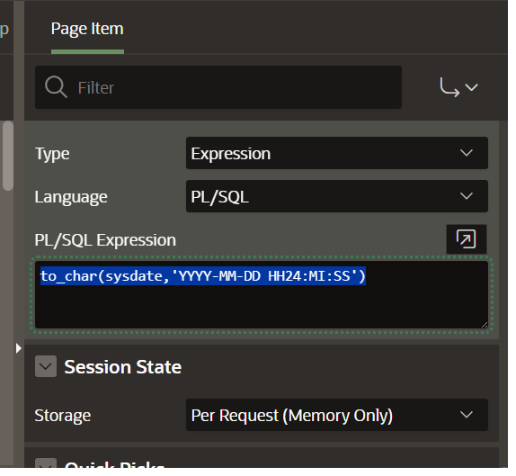
Task: Click the magnifier icon in Filter box
Action: click(x=57, y=88)
